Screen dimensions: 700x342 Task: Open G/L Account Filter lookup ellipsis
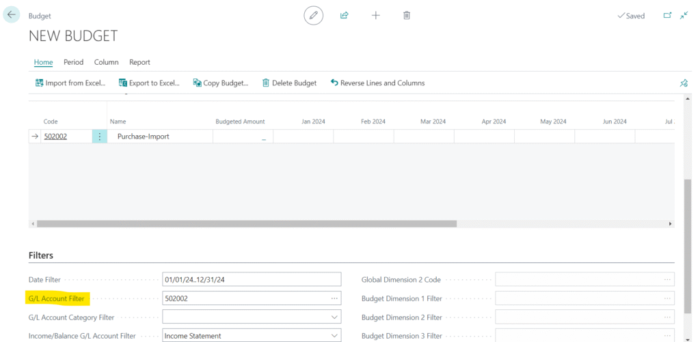pyautogui.click(x=334, y=298)
